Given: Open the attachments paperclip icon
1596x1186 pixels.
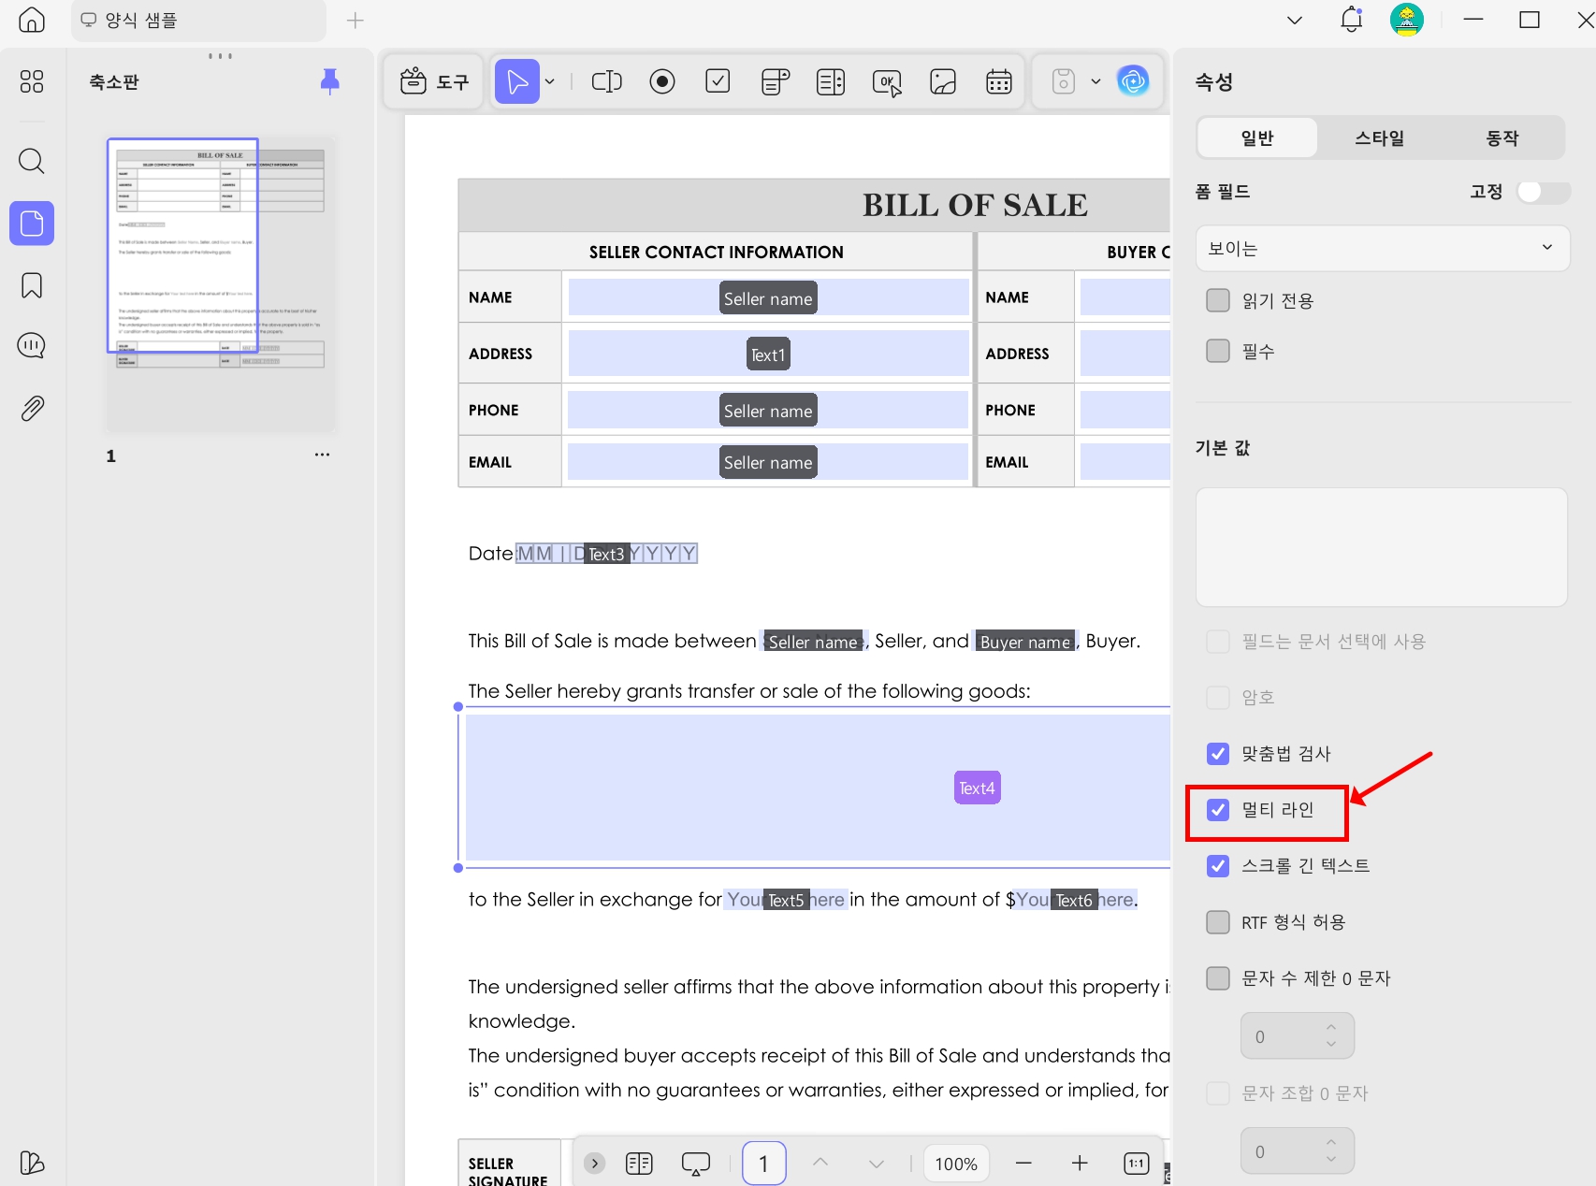Looking at the screenshot, I should (32, 408).
